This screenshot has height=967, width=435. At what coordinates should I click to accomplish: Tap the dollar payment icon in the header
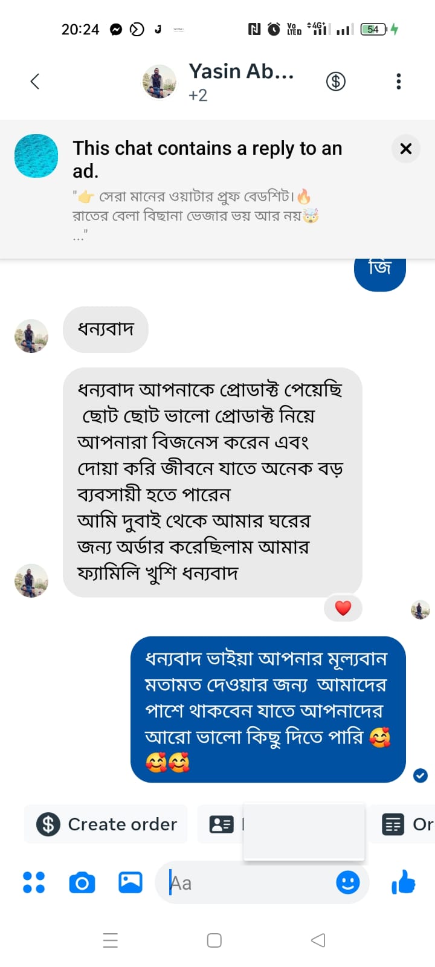(x=336, y=81)
